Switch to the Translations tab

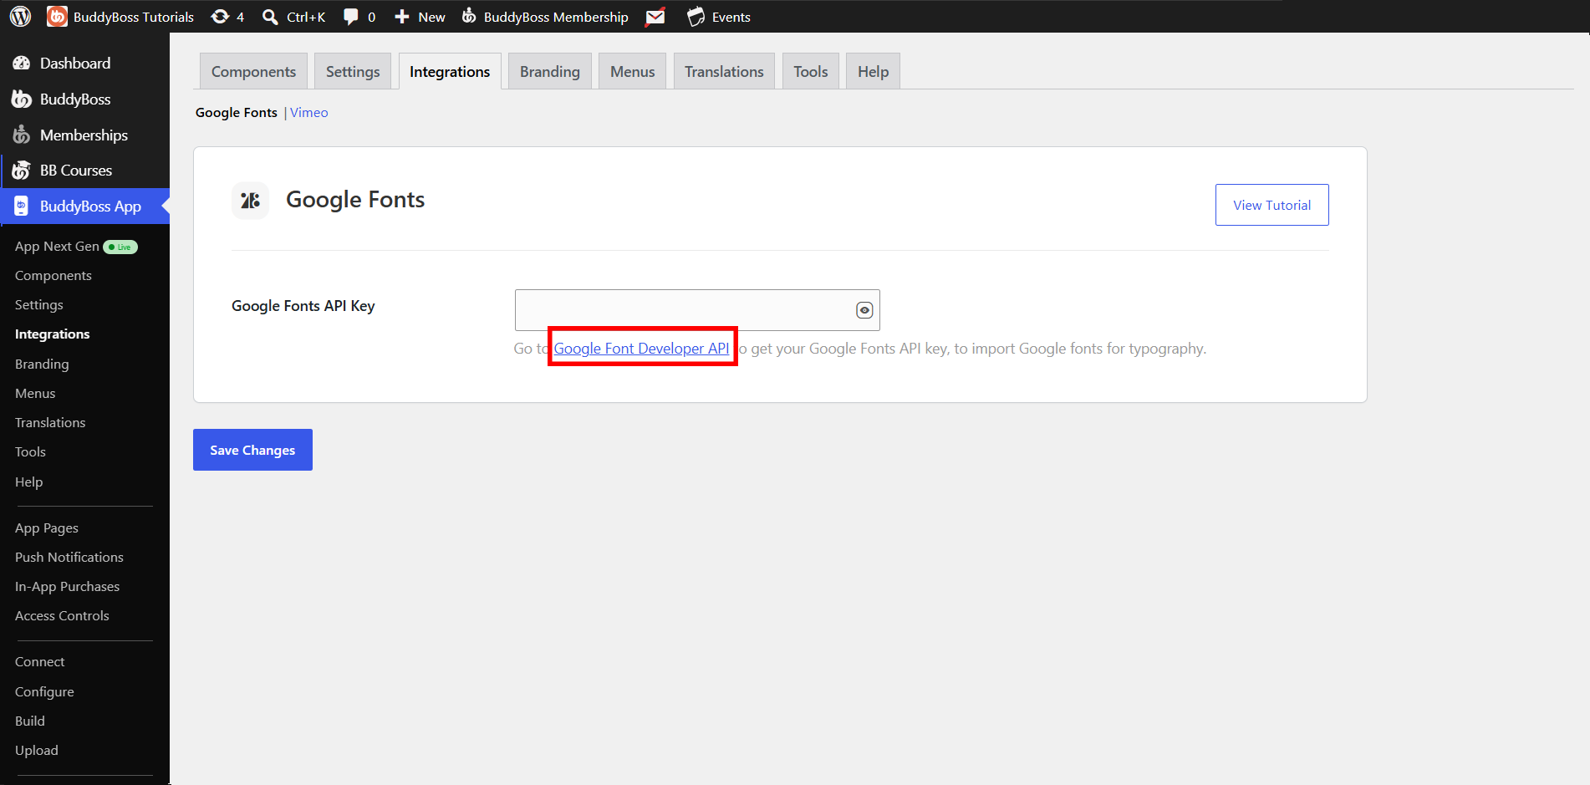click(724, 72)
